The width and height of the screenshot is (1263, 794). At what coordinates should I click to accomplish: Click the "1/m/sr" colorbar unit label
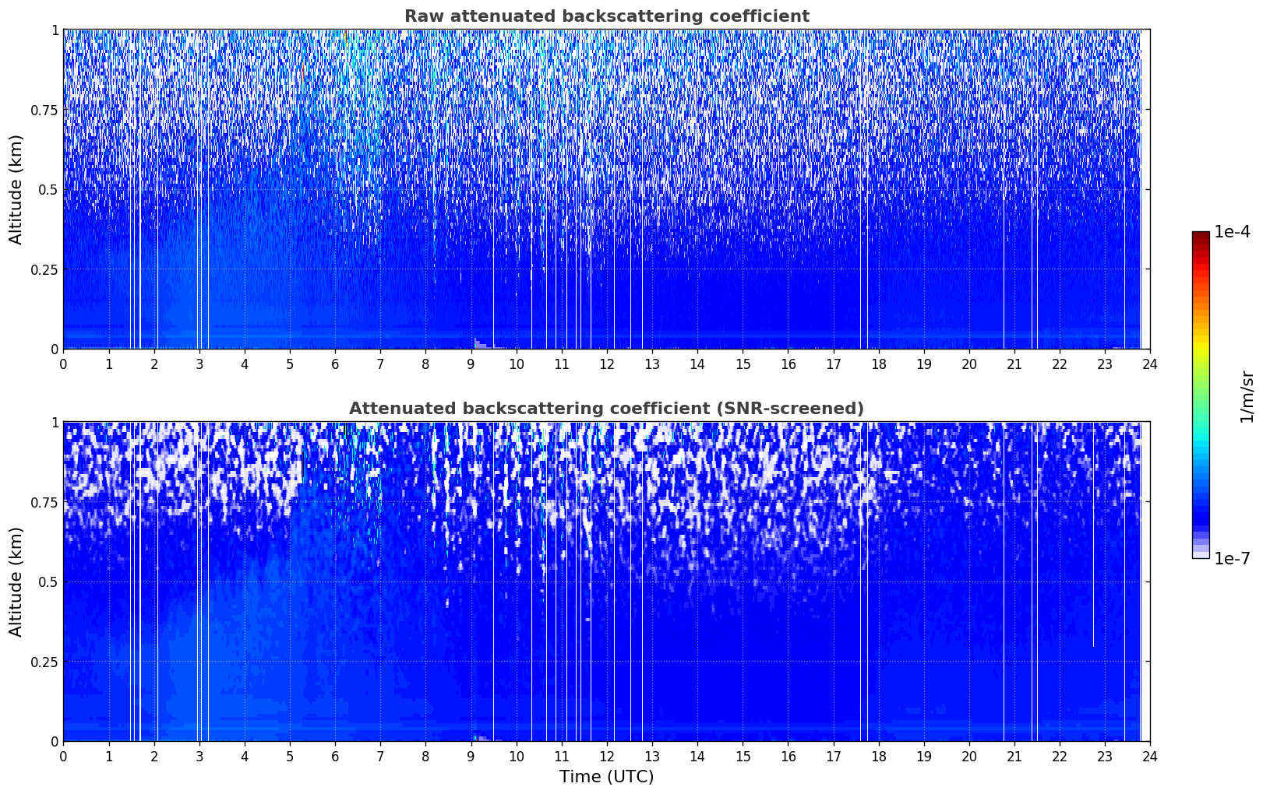click(x=1247, y=395)
